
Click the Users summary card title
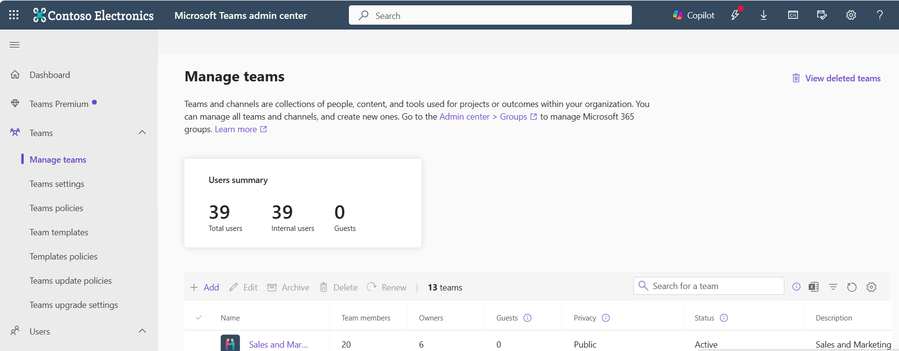tap(238, 180)
